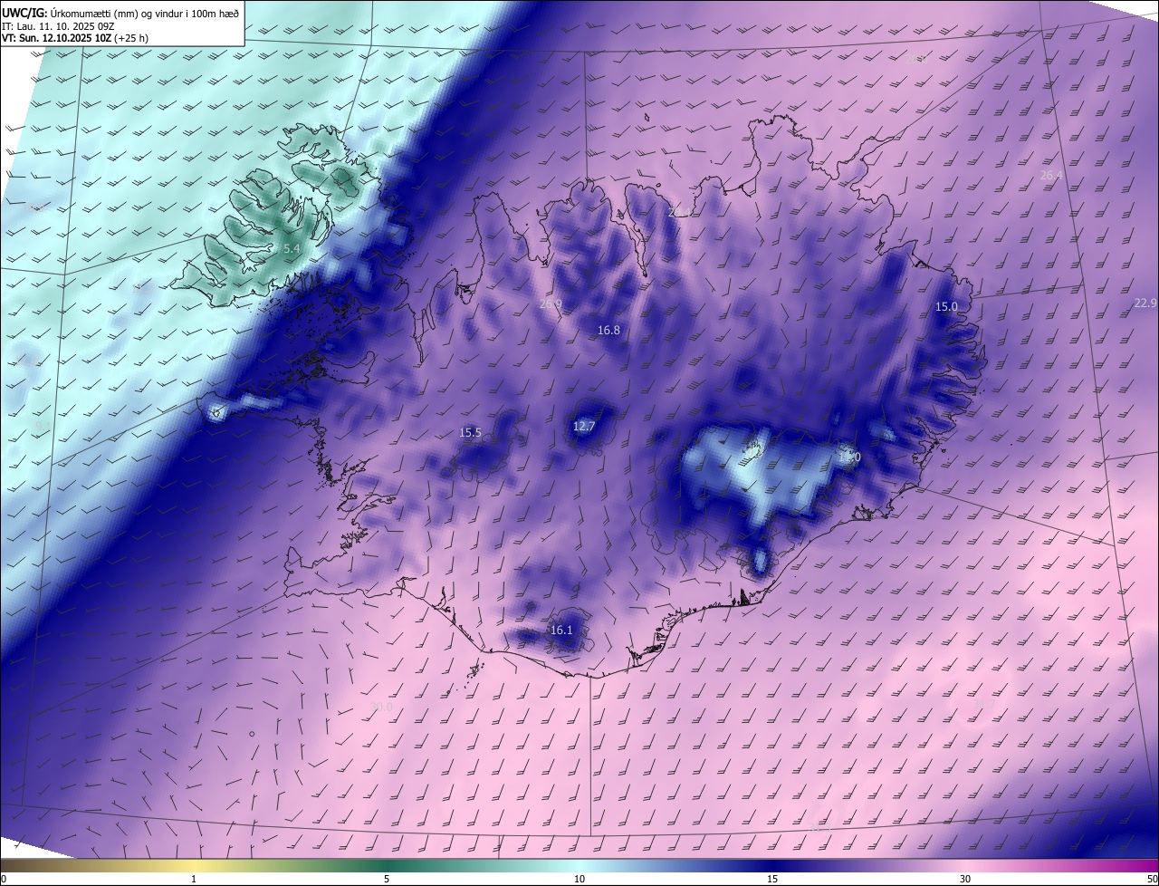The image size is (1159, 886).
Task: Click the '10' tick on the colour scale
Action: click(x=579, y=880)
